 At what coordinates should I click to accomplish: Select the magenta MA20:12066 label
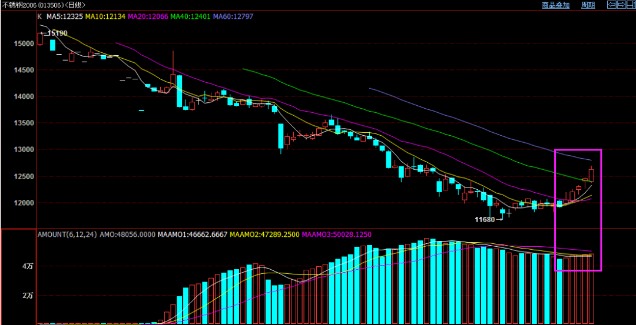point(148,16)
